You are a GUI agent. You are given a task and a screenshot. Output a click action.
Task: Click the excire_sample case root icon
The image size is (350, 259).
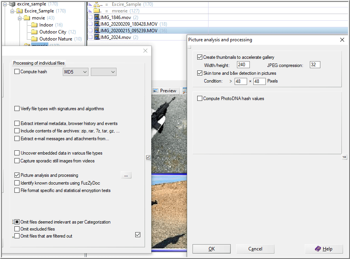pyautogui.click(x=12, y=4)
